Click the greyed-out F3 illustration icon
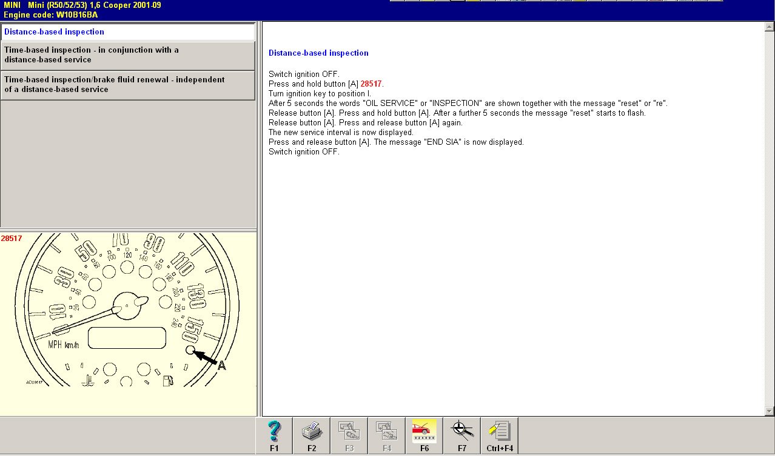Screen dimensions: 775x456 click(x=349, y=435)
